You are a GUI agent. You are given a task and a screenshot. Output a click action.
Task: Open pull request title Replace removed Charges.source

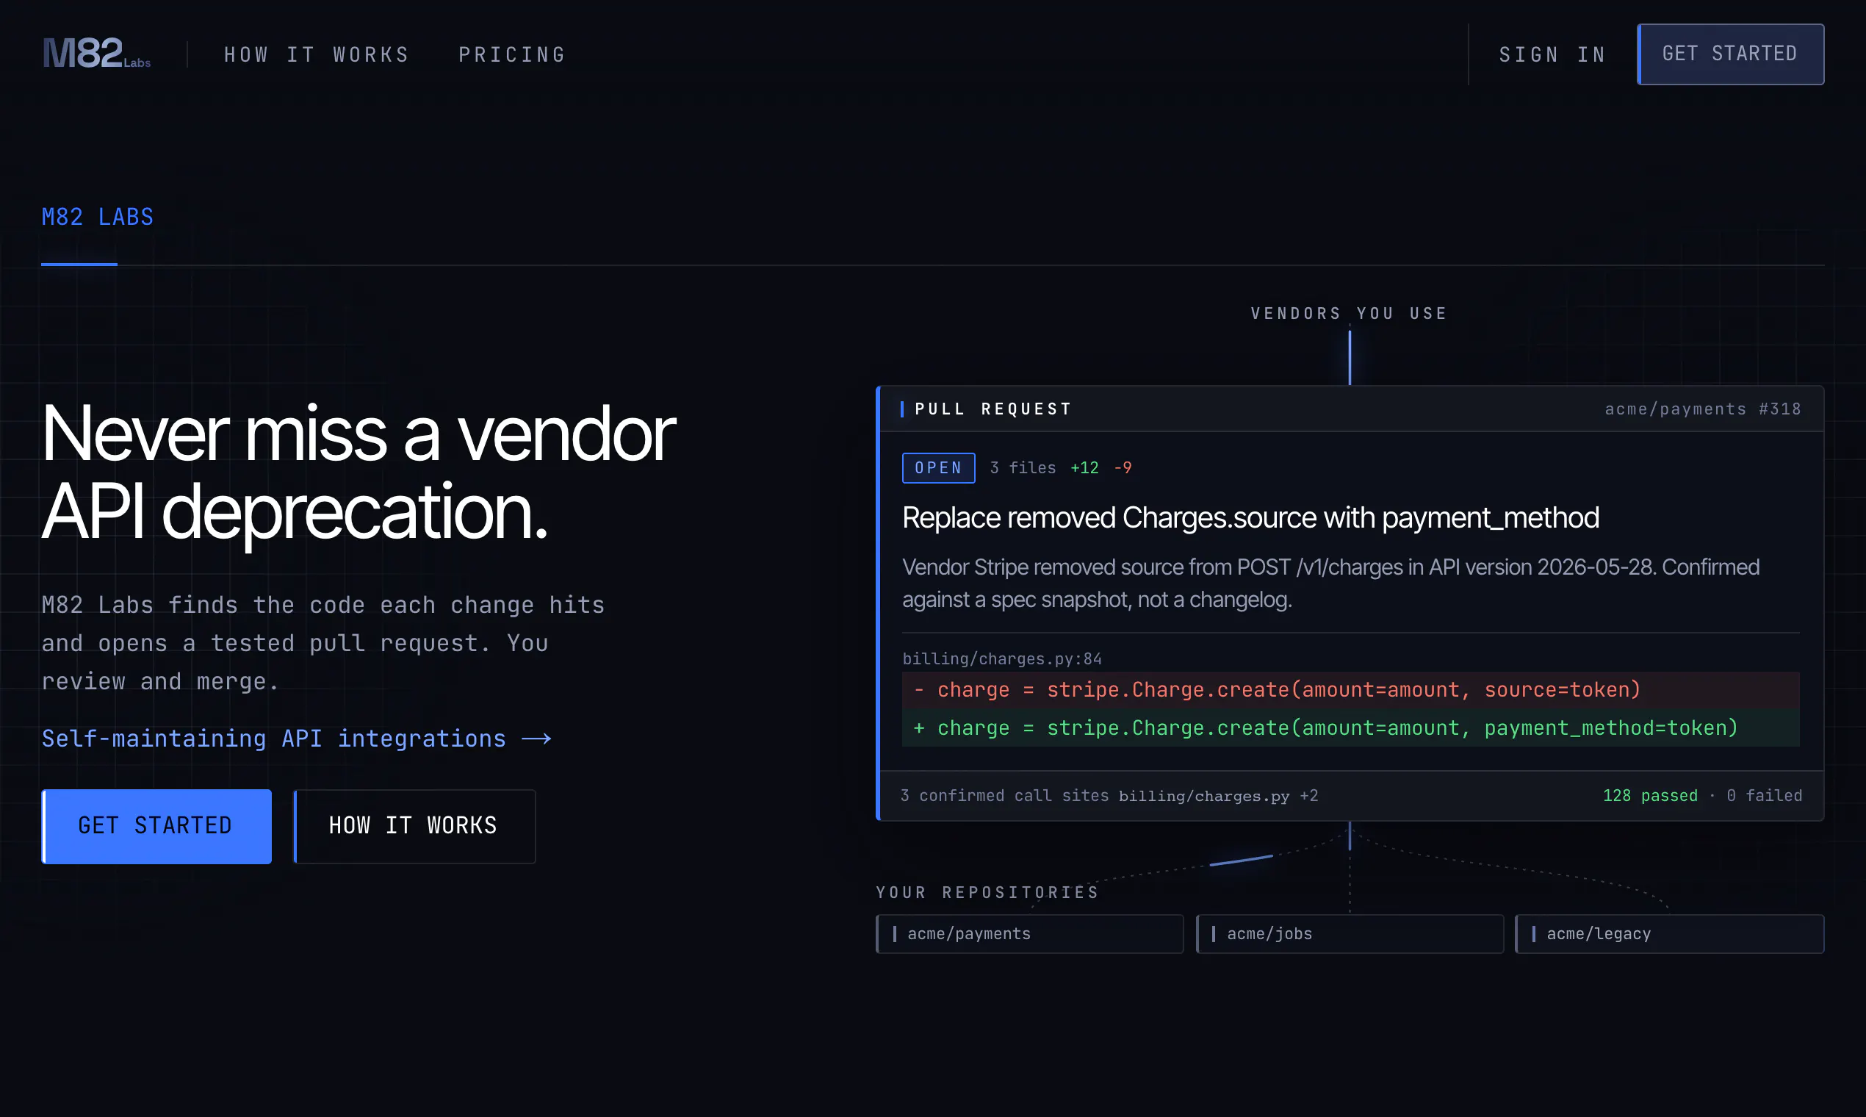click(1250, 518)
